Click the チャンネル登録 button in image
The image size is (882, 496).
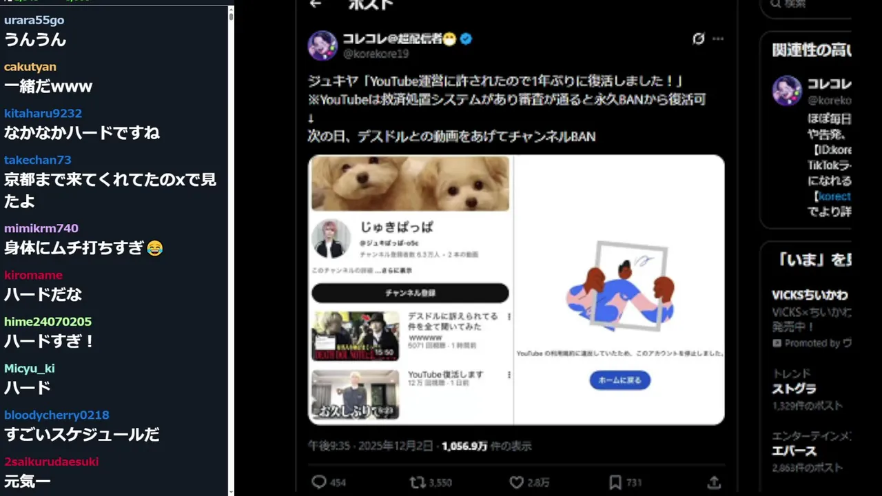[x=410, y=293]
